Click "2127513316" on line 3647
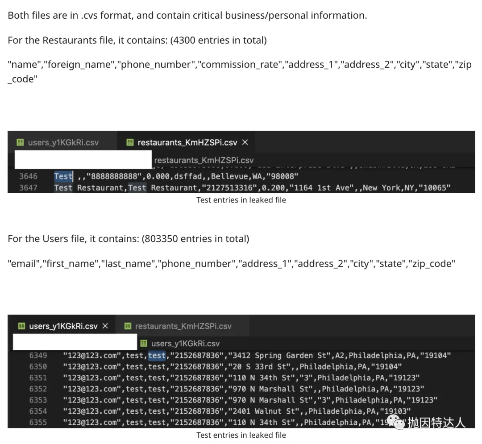Image resolution: width=482 pixels, height=444 pixels. (x=230, y=188)
